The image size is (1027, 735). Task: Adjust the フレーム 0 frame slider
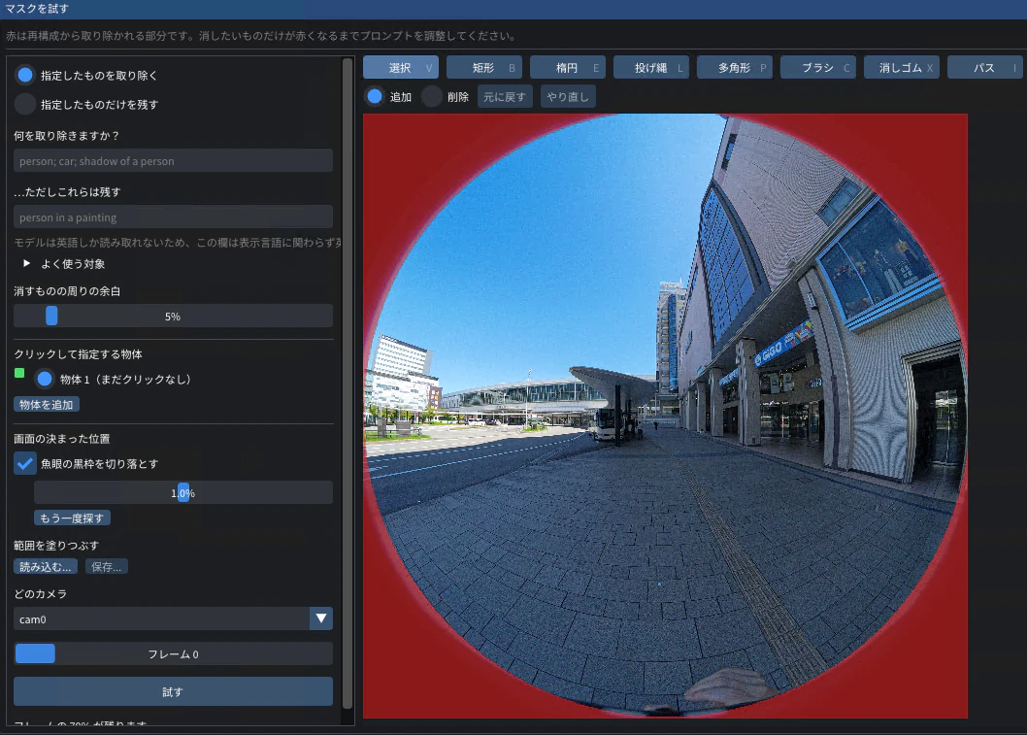click(173, 653)
